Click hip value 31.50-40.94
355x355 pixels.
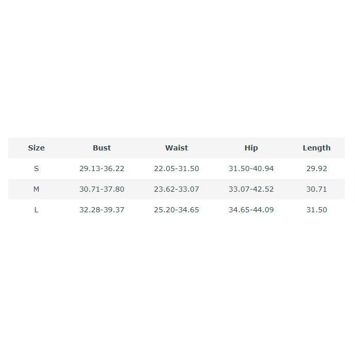[x=251, y=168]
